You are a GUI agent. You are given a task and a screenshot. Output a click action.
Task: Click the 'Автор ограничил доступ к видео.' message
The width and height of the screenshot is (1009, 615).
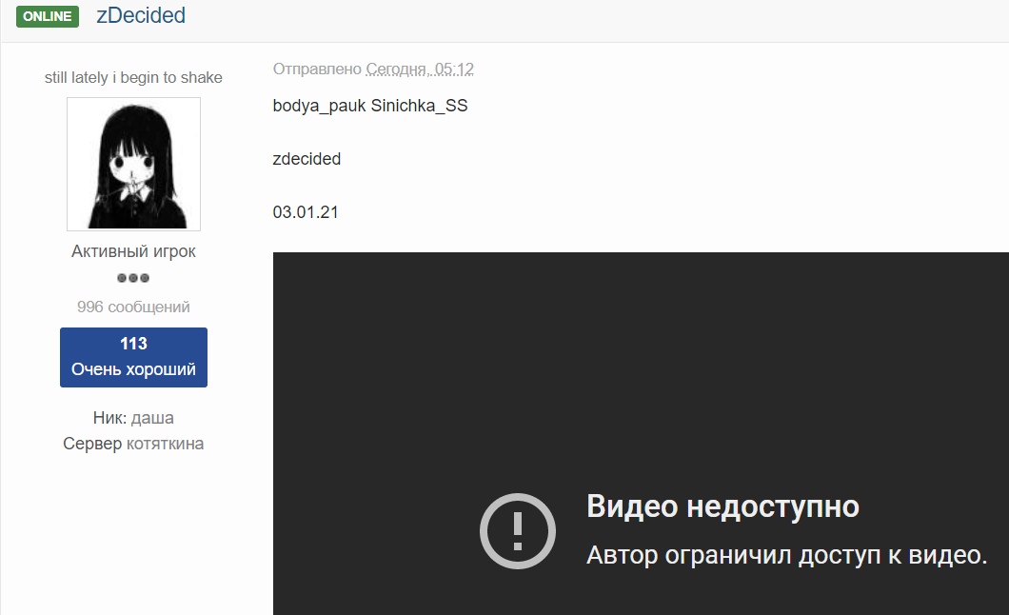coord(786,555)
